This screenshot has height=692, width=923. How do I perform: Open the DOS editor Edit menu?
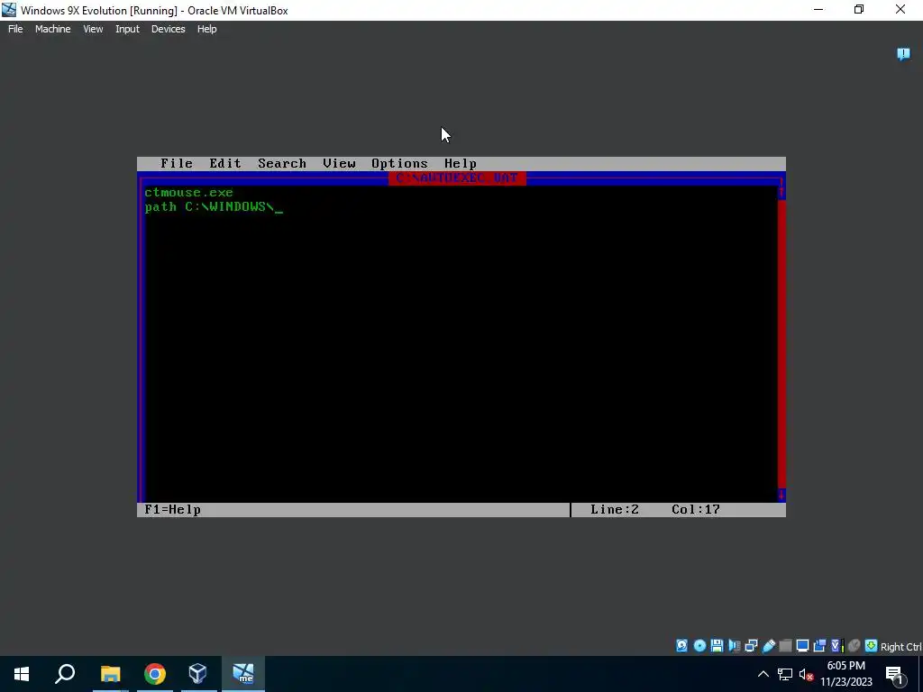coord(225,164)
